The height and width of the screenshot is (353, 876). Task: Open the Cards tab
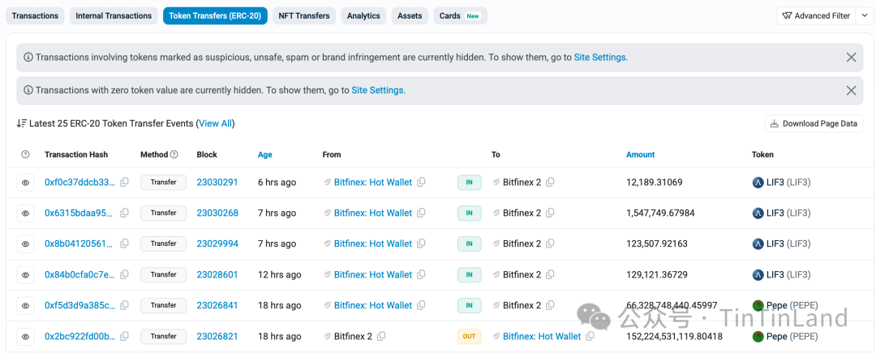tap(460, 15)
